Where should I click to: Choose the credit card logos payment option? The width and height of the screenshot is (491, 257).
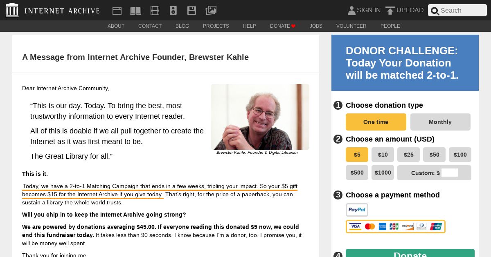(x=396, y=226)
